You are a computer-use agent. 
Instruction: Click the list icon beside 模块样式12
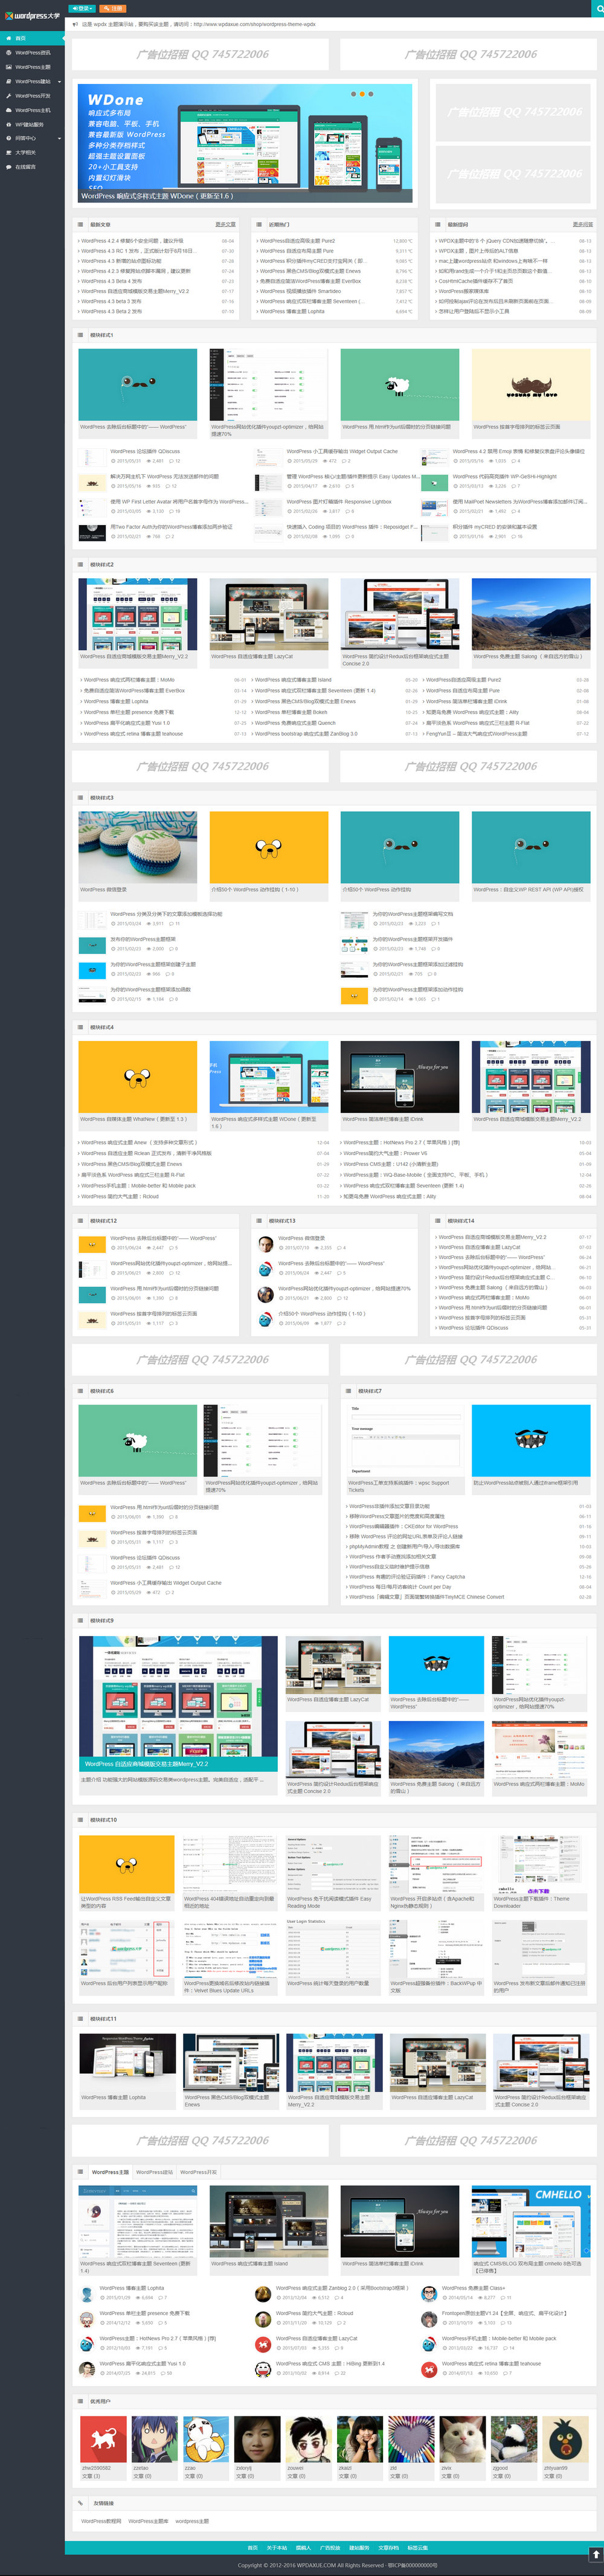coord(80,1220)
